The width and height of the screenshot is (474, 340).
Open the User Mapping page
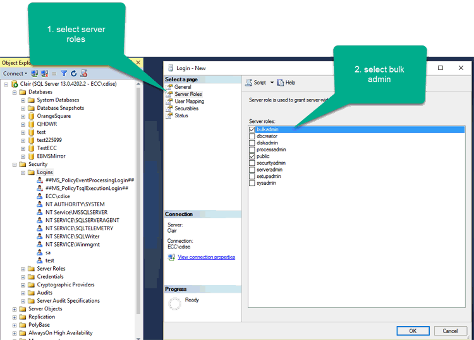pyautogui.click(x=189, y=101)
